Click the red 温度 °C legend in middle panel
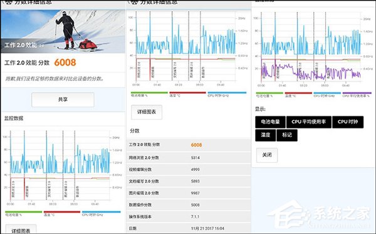The width and height of the screenshot is (376, 234). pyautogui.click(x=187, y=94)
